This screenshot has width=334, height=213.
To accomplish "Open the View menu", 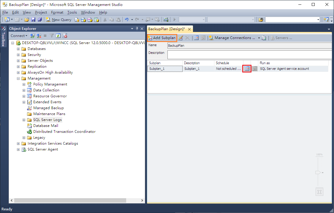I will point(27,12).
